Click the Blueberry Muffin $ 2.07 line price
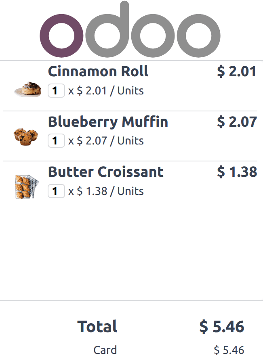Screen dimensions: 263x364 (x=237, y=122)
